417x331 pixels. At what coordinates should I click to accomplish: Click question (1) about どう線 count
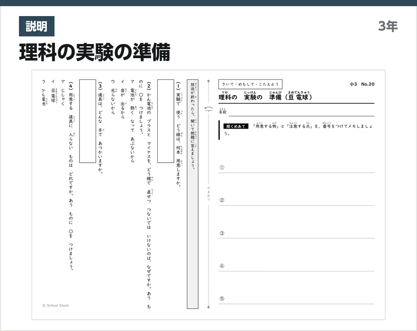point(179,134)
